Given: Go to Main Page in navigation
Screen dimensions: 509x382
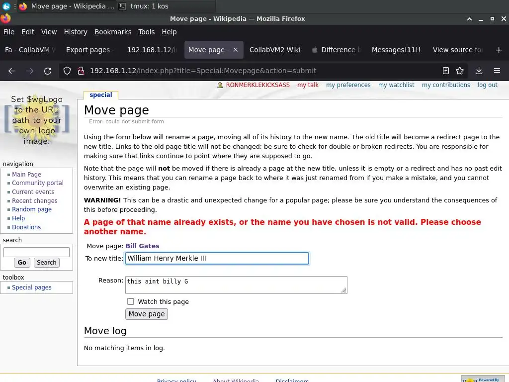Looking at the screenshot, I should pos(27,175).
